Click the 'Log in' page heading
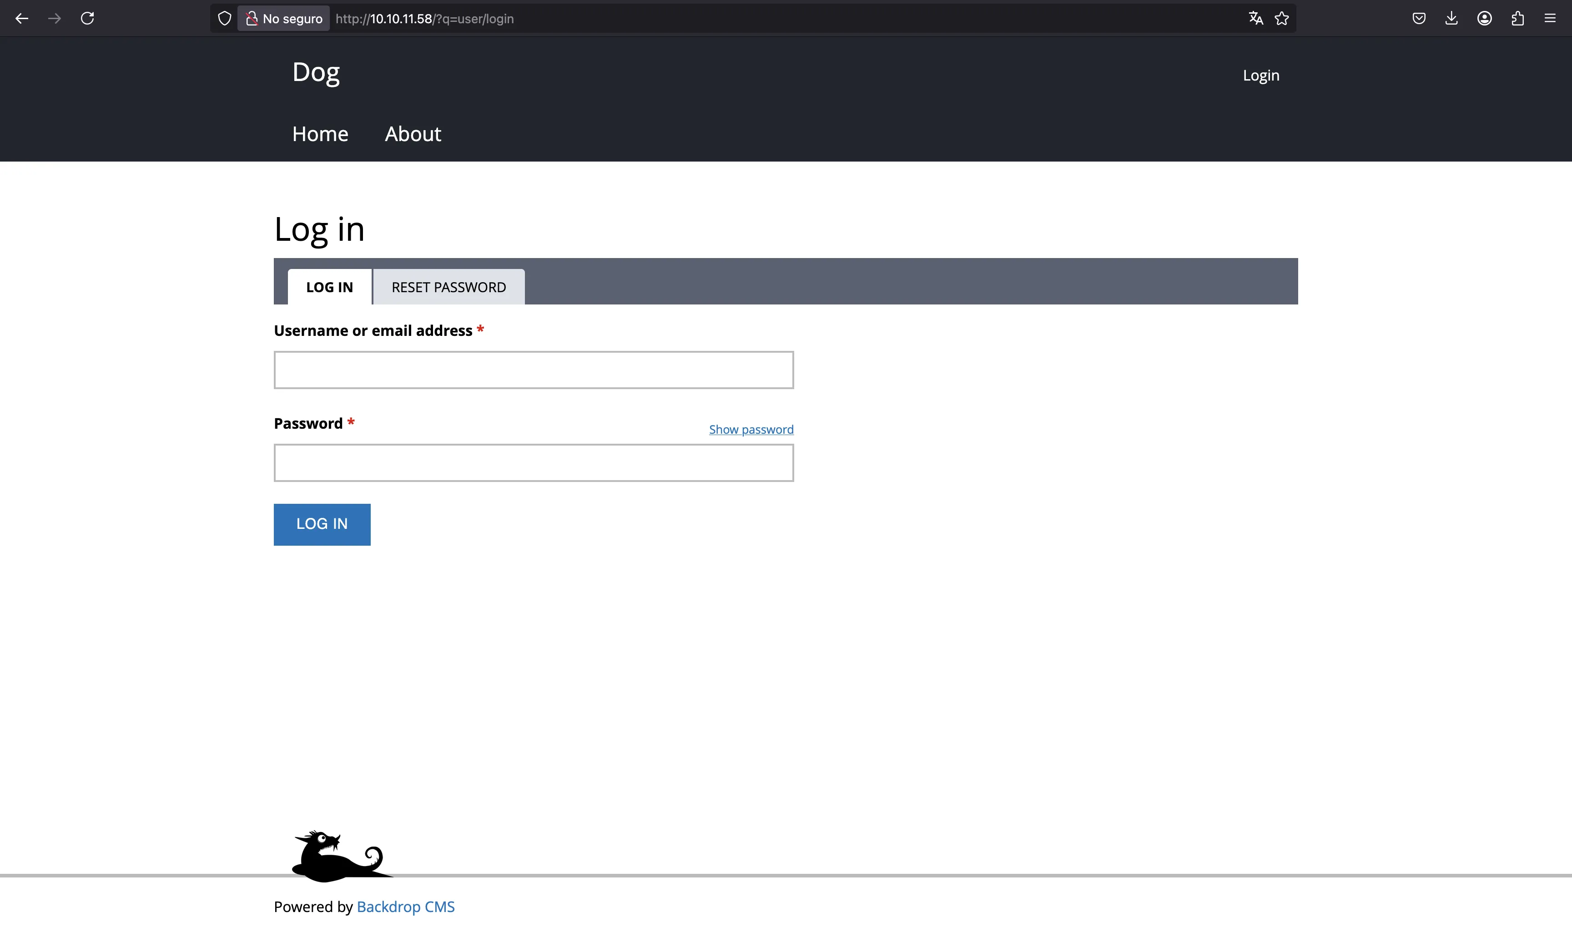Screen dimensions: 1572x943 [x=319, y=229]
